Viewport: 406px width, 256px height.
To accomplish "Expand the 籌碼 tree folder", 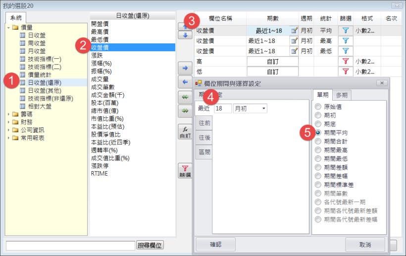I will (x=8, y=114).
